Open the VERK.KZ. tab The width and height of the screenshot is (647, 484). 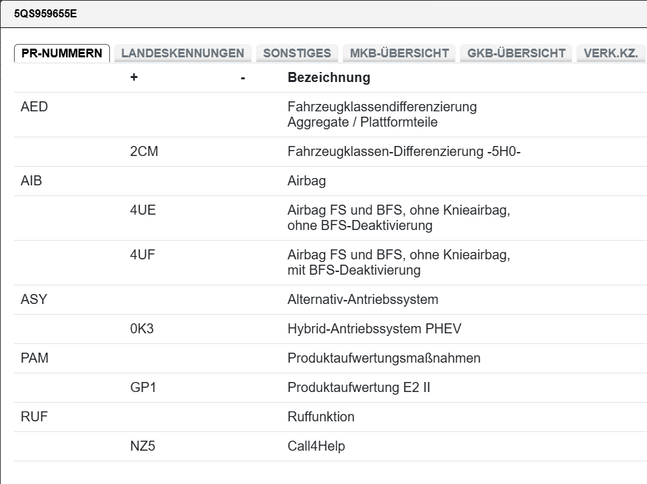610,53
